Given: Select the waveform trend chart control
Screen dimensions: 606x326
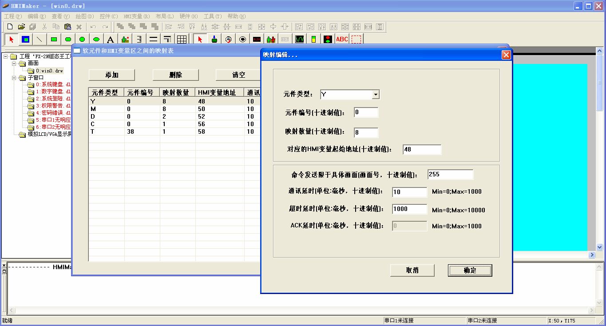Looking at the screenshot, I should (x=300, y=39).
